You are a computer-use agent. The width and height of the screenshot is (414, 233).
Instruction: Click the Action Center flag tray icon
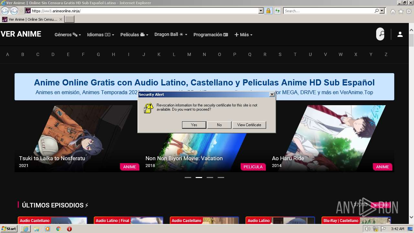tap(383, 229)
